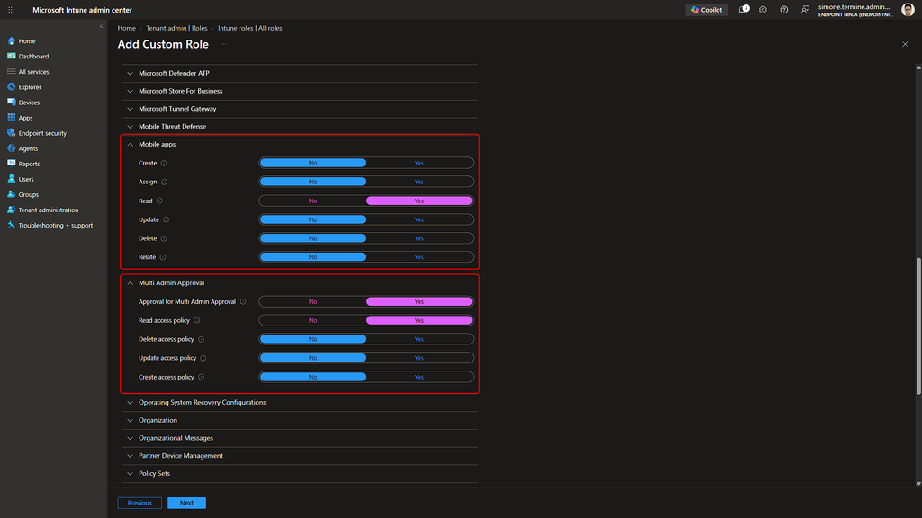Go to Home breadcrumb link
This screenshot has height=518, width=922.
126,28
